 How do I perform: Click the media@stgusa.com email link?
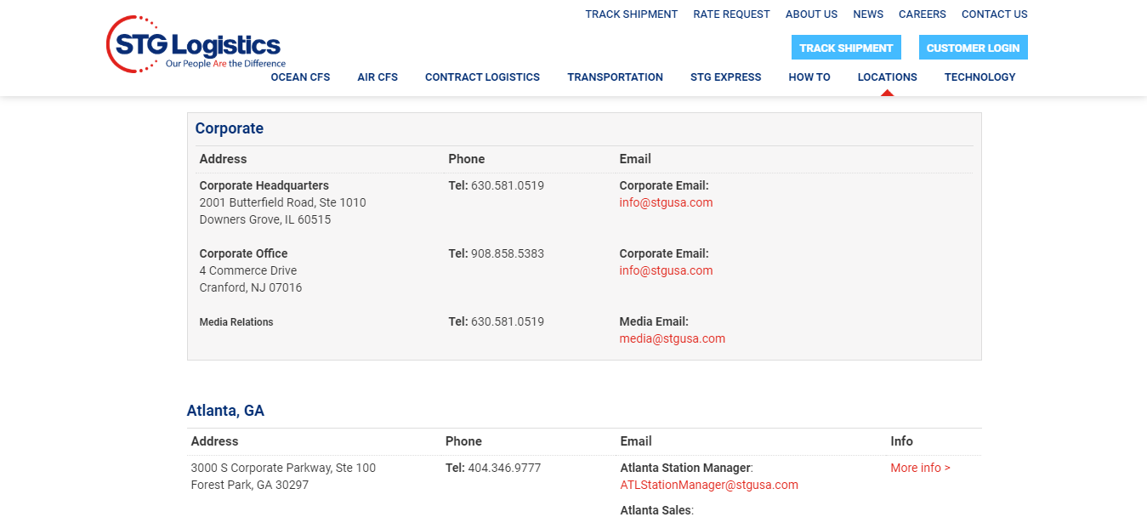[672, 338]
